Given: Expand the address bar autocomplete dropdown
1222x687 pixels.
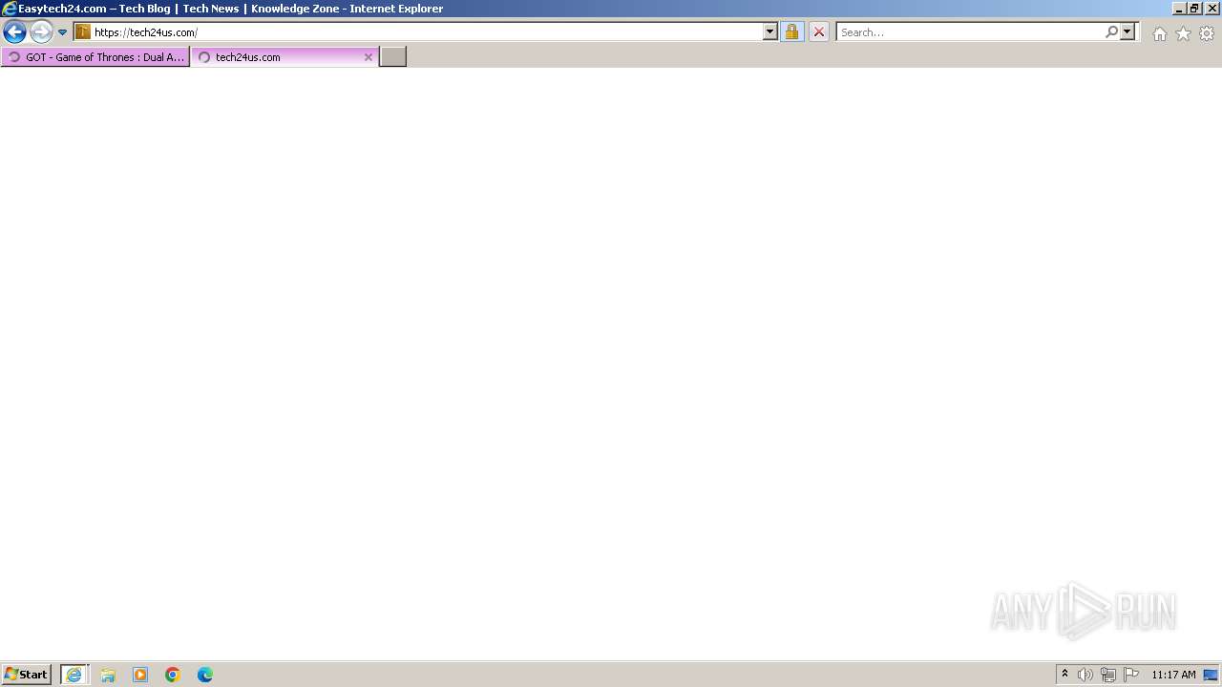Looking at the screenshot, I should 770,32.
